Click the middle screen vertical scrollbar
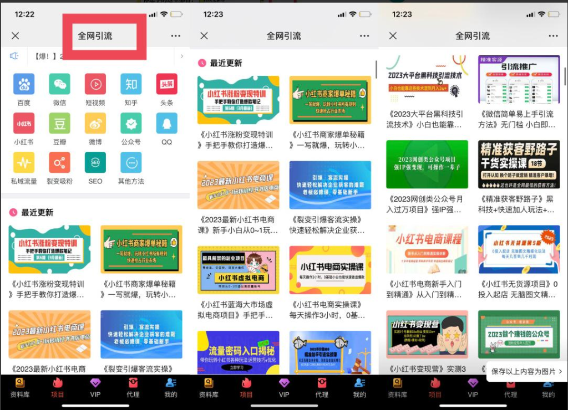This screenshot has width=568, height=410. coord(377,69)
